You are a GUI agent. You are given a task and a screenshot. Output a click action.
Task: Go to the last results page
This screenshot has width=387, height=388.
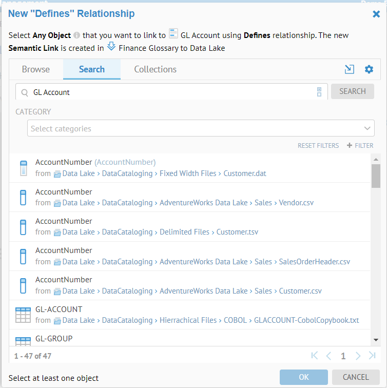point(372,356)
